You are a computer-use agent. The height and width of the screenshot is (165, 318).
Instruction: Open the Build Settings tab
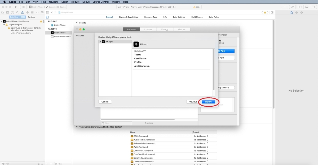(x=179, y=17)
